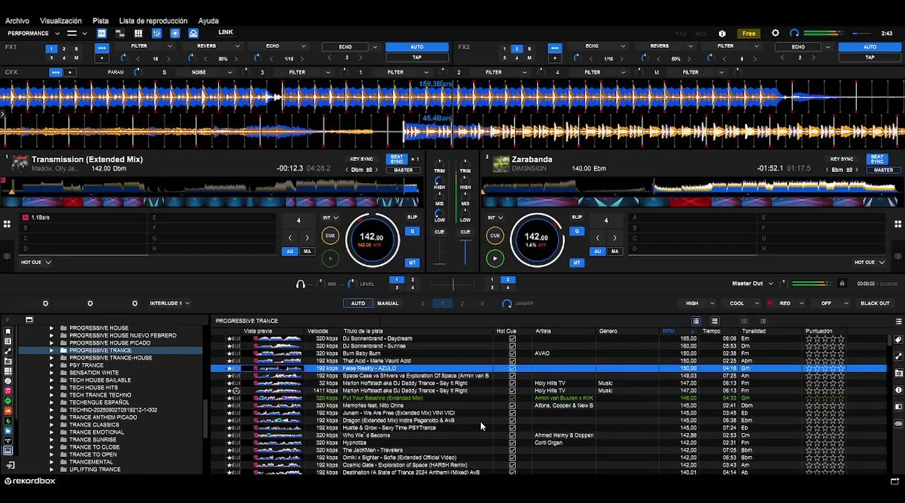Click the LINK button
The width and height of the screenshot is (905, 503).
[225, 32]
